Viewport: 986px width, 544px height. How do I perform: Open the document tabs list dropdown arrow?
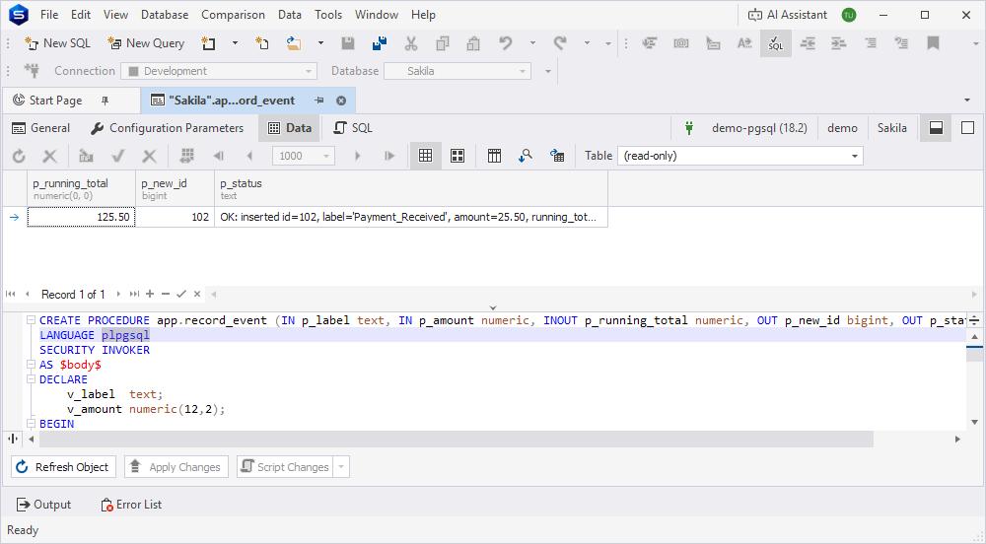click(967, 101)
